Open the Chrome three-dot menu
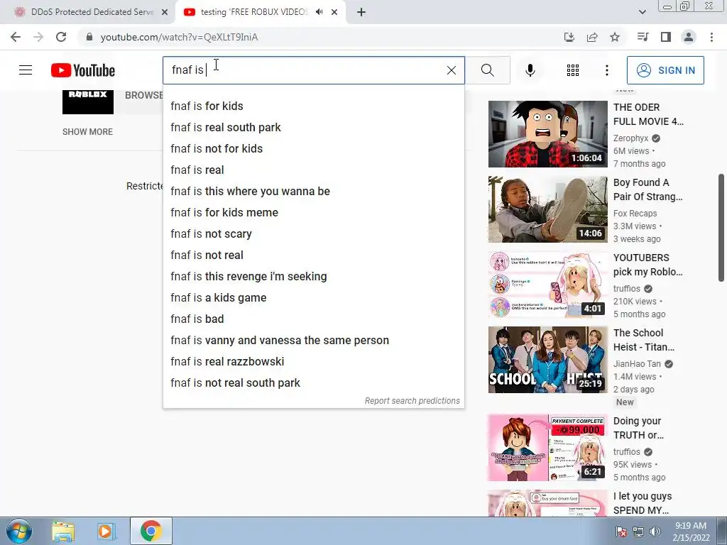 (711, 37)
